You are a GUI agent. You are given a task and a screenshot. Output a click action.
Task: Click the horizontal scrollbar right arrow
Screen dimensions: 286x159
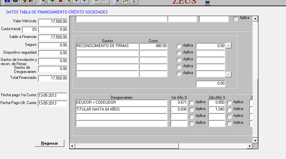pos(250,146)
